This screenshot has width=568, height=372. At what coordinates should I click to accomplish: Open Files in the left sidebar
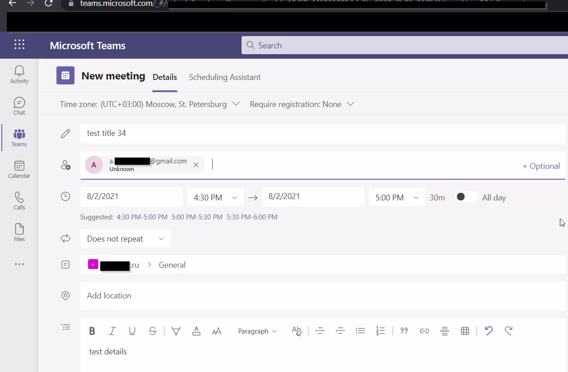(x=19, y=232)
